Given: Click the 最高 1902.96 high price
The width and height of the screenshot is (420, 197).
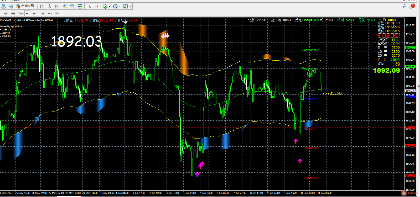Looking at the screenshot, I should [x=389, y=27].
